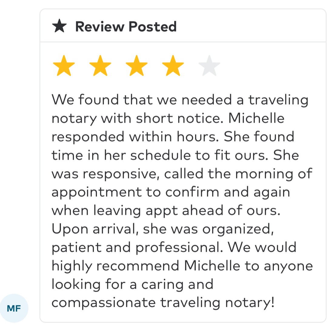Image resolution: width=333 pixels, height=331 pixels.
Task: Pick the fourth gold rating star
Action: coord(173,65)
